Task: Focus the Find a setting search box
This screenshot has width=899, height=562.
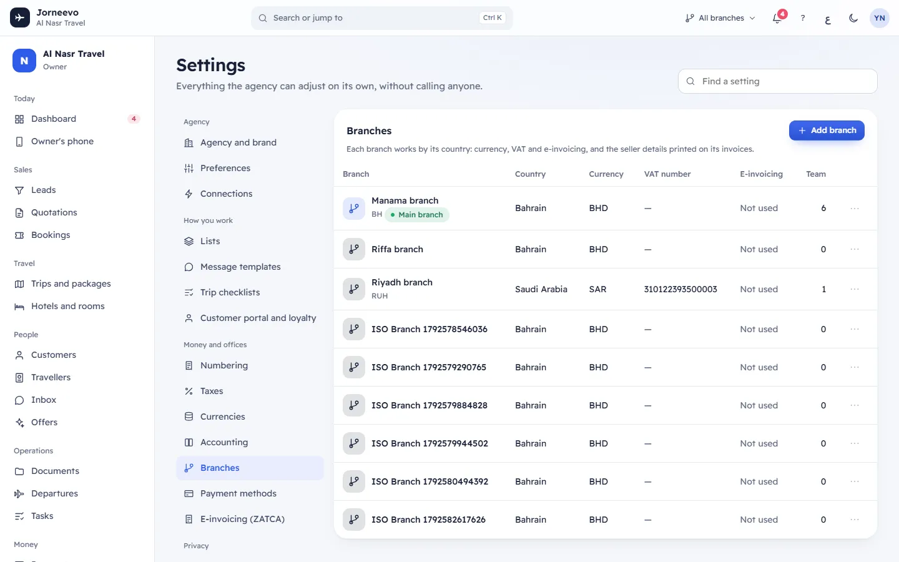Action: click(778, 81)
